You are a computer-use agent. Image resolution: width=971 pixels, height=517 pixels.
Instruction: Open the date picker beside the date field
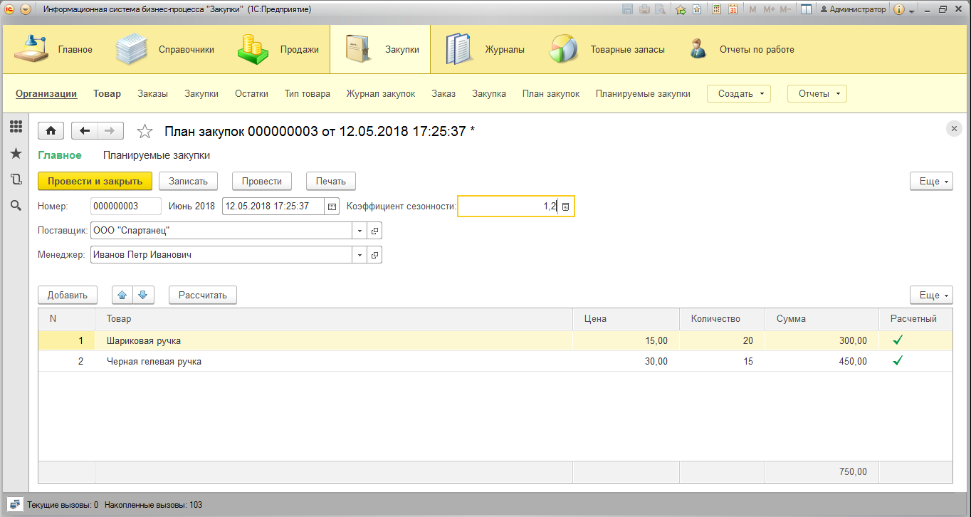[332, 207]
